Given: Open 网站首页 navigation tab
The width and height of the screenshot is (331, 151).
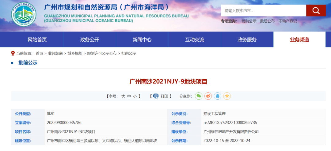Looking at the screenshot, I should click(37, 40).
